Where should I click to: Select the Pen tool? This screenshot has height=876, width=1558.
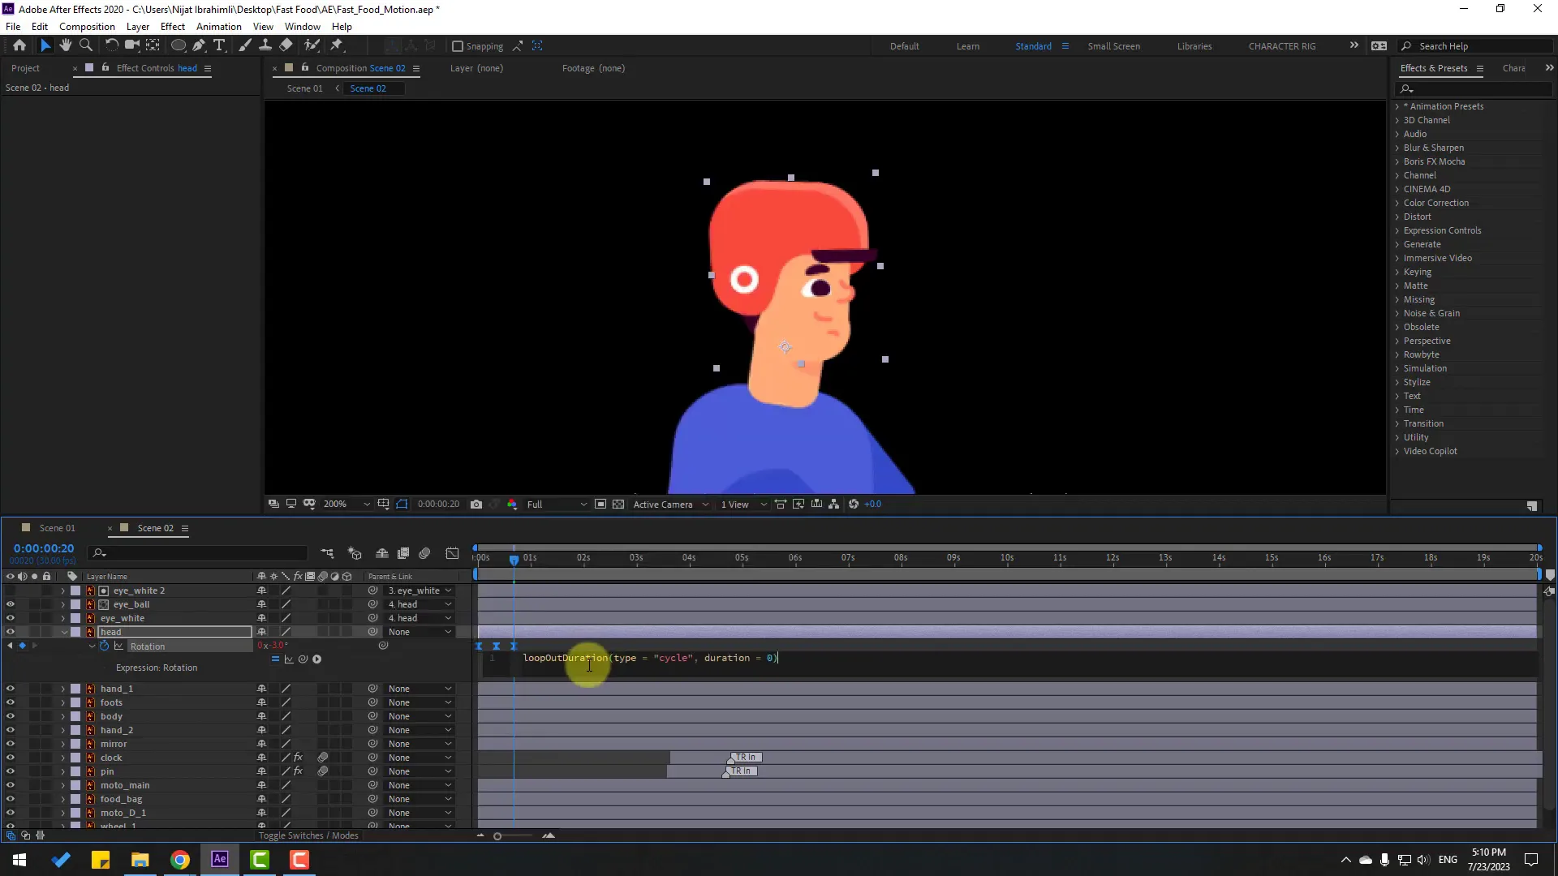coord(199,45)
